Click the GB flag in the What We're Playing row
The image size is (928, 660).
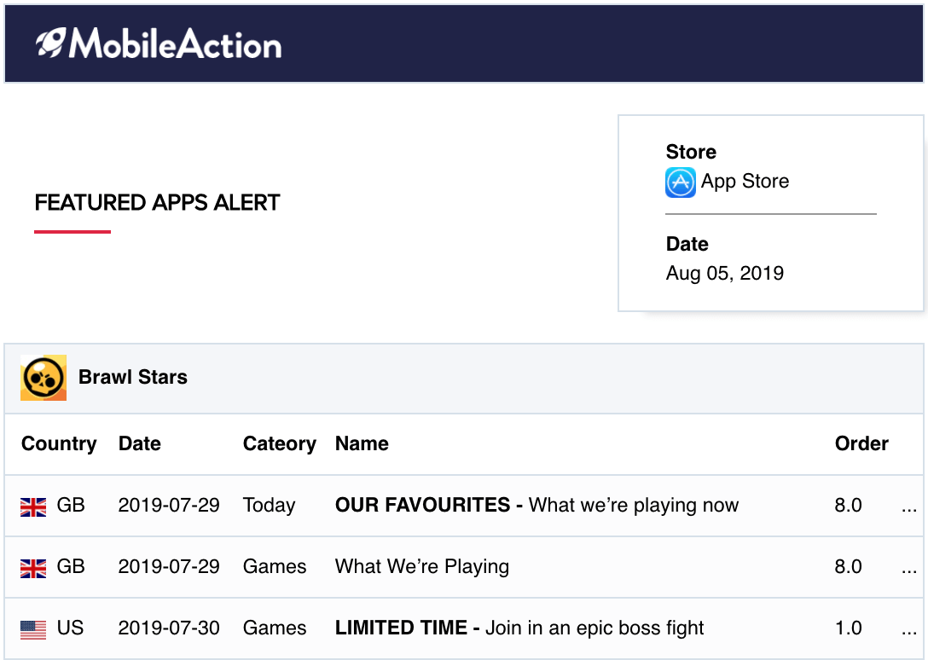[33, 569]
